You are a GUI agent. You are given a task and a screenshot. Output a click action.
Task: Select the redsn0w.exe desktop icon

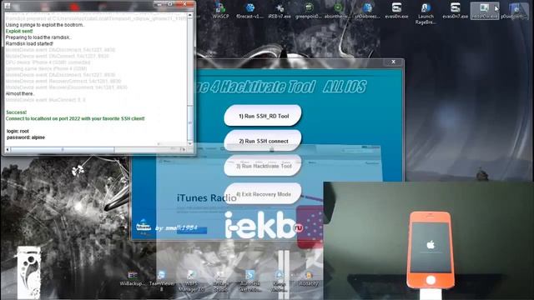click(x=485, y=11)
